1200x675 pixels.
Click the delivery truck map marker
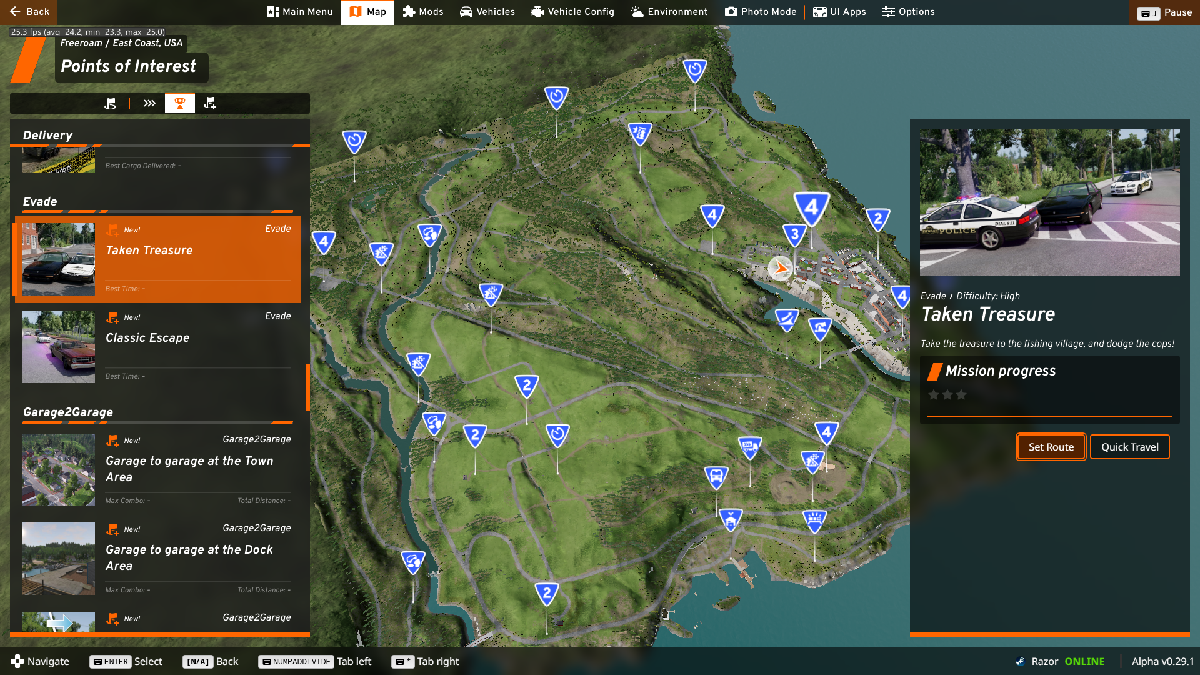[x=749, y=447]
